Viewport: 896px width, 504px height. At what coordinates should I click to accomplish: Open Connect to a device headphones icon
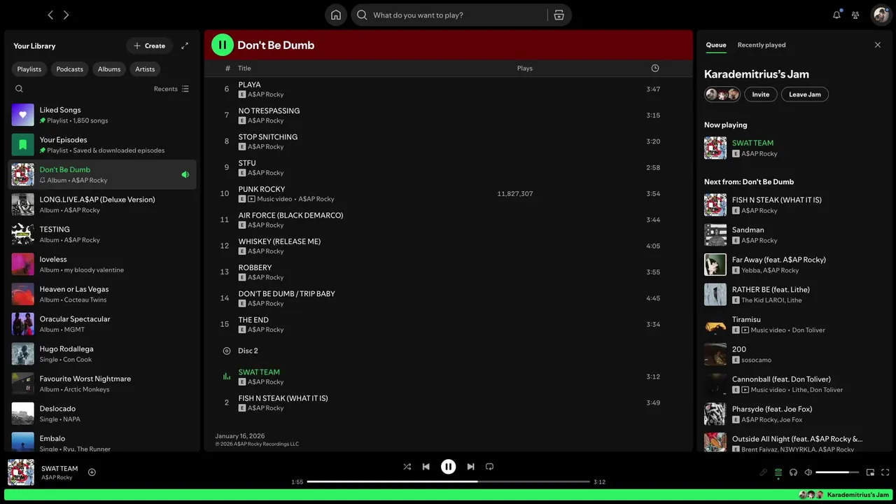[x=793, y=472]
